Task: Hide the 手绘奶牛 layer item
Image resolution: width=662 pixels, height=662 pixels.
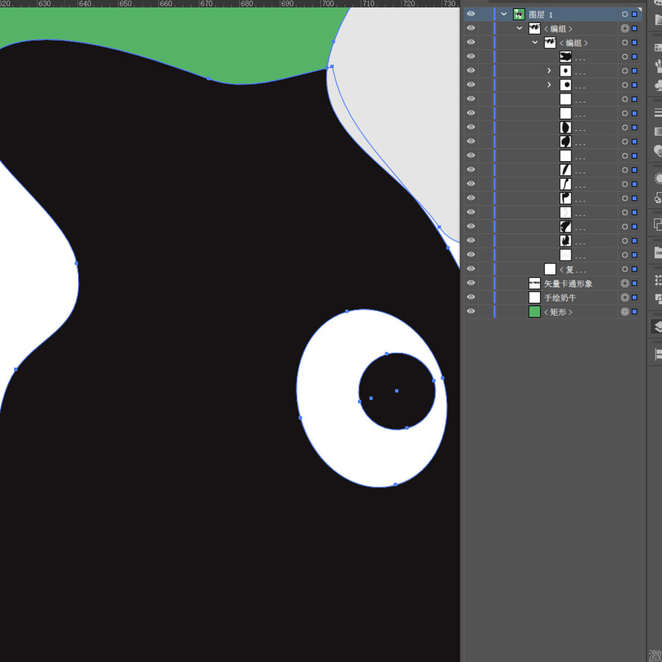Action: (471, 297)
